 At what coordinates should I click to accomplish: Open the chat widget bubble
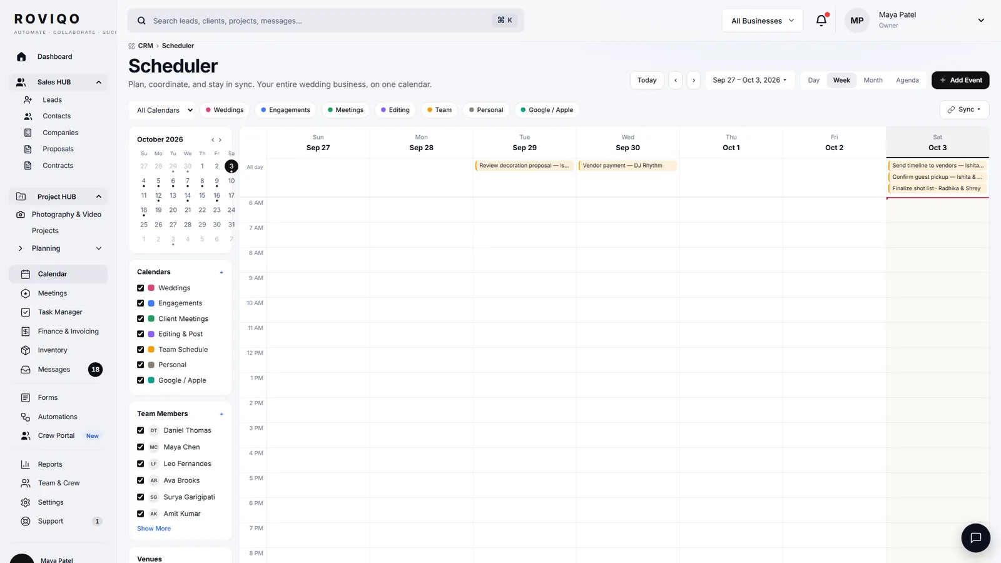pos(975,537)
